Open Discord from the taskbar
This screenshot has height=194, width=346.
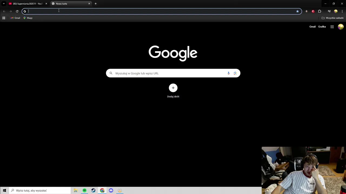pos(111,190)
